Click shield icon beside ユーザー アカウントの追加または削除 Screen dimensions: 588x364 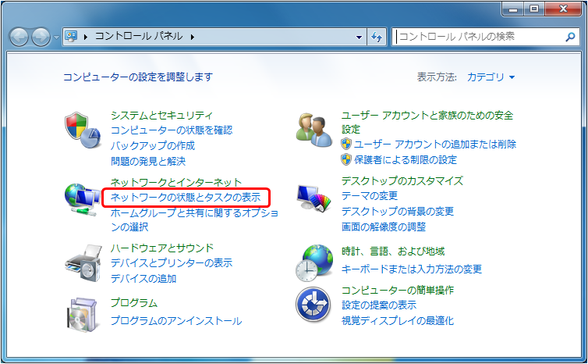(x=346, y=144)
